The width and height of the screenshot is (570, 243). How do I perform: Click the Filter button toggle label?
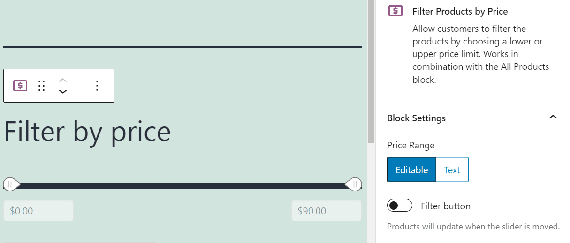pos(445,206)
